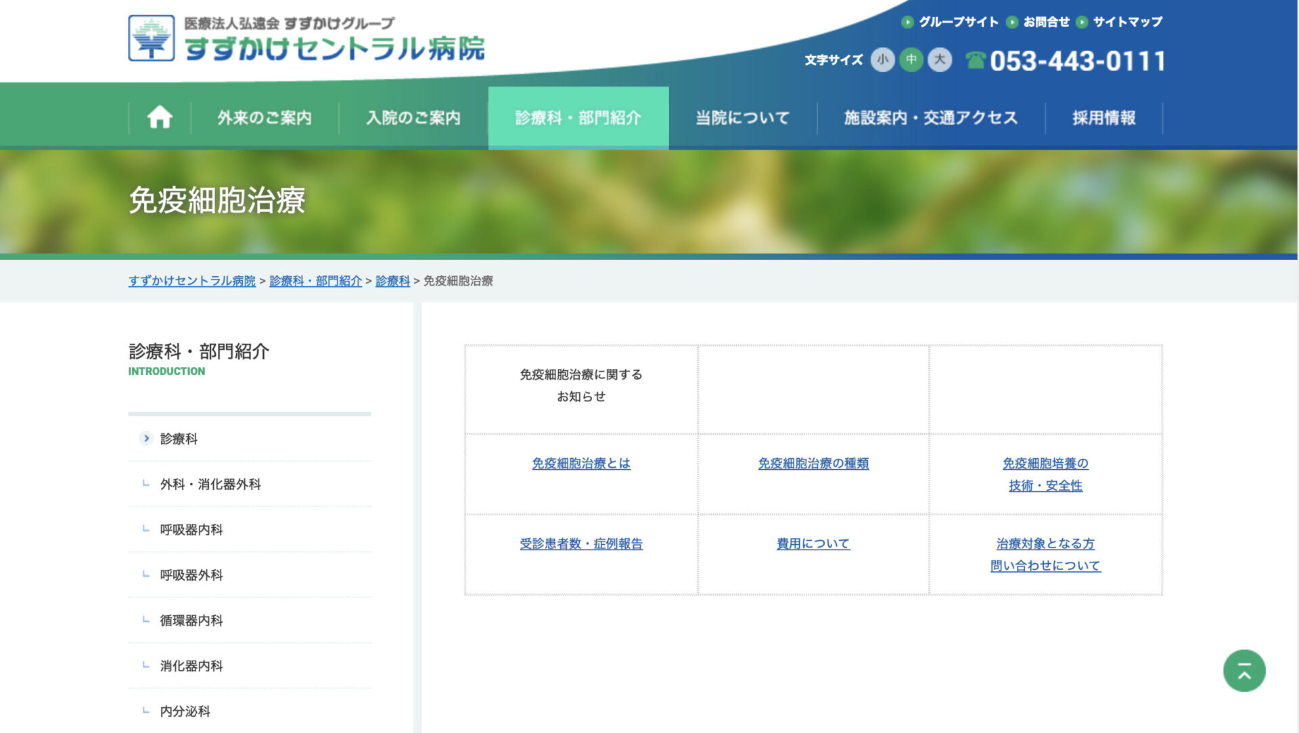
Task: Open the 入院のご案内 menu
Action: click(x=413, y=118)
